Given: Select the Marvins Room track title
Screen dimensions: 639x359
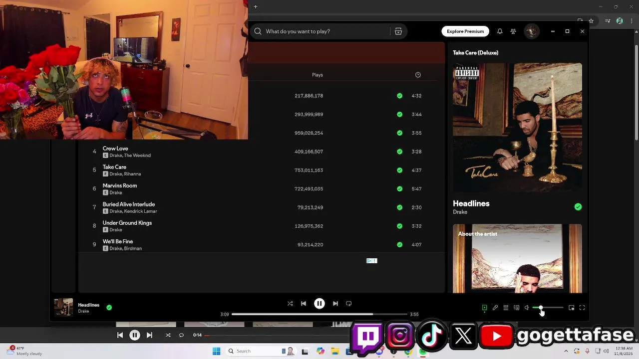Looking at the screenshot, I should pyautogui.click(x=120, y=185).
